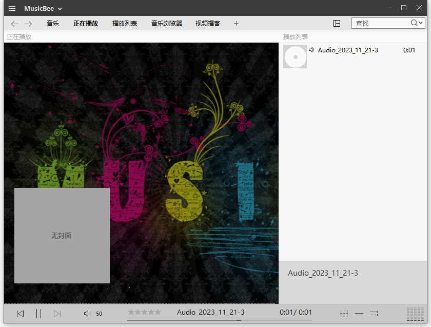This screenshot has width=431, height=327.
Task: Select the 正在播放 tab
Action: pos(86,24)
